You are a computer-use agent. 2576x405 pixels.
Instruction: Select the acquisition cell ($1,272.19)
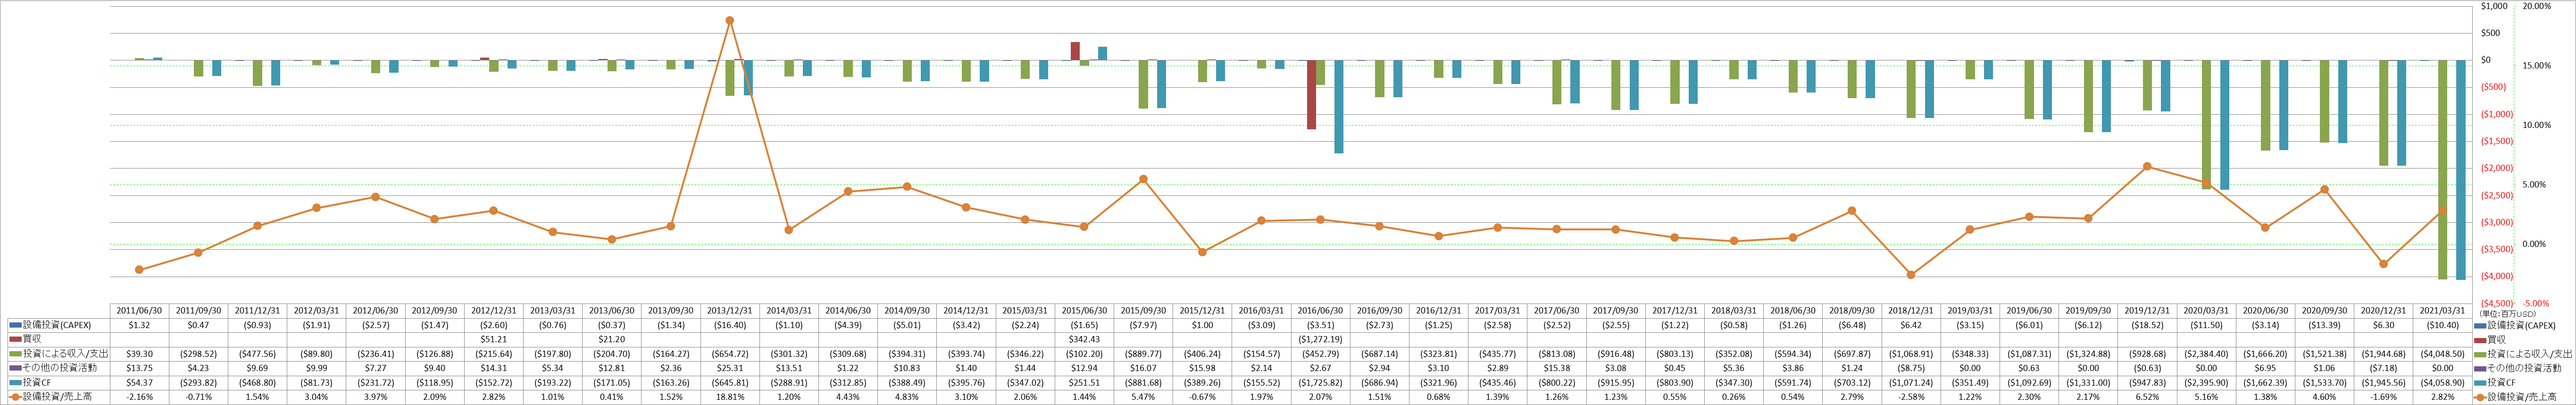[x=1320, y=339]
